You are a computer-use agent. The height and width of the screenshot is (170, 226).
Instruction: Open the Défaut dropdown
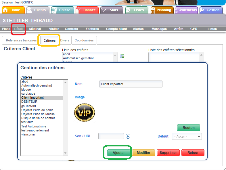(x=187, y=136)
